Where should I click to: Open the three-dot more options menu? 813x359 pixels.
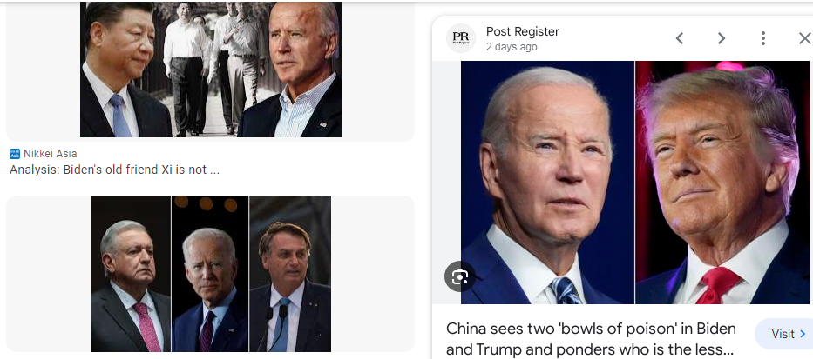(x=762, y=38)
